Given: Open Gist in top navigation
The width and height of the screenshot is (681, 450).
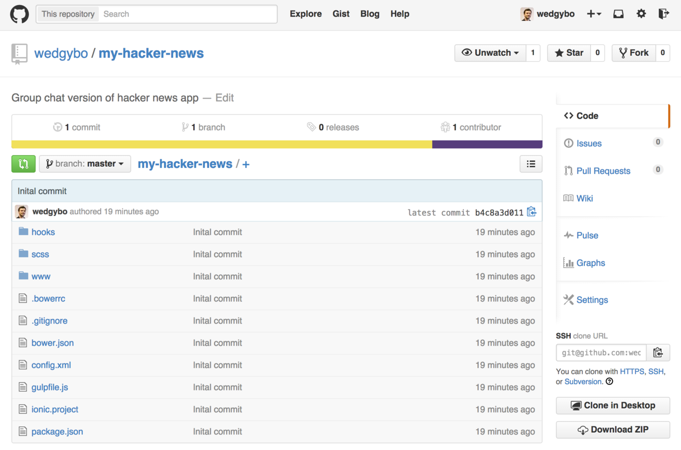Looking at the screenshot, I should point(341,14).
